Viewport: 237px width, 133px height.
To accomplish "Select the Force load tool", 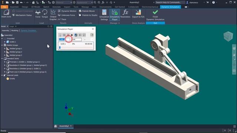I will point(38,14).
